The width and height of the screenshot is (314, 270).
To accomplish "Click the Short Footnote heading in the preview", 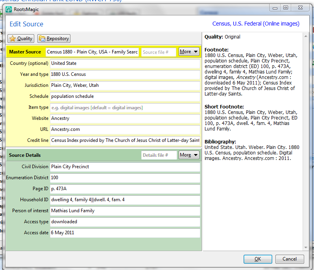I will click(224, 107).
